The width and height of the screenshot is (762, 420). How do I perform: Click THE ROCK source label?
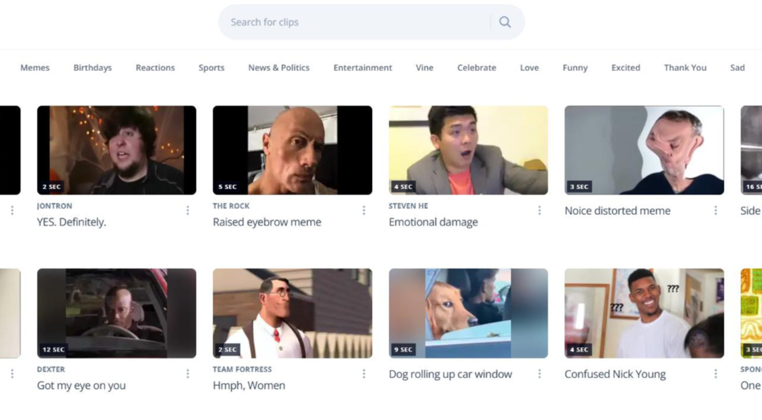tap(231, 206)
